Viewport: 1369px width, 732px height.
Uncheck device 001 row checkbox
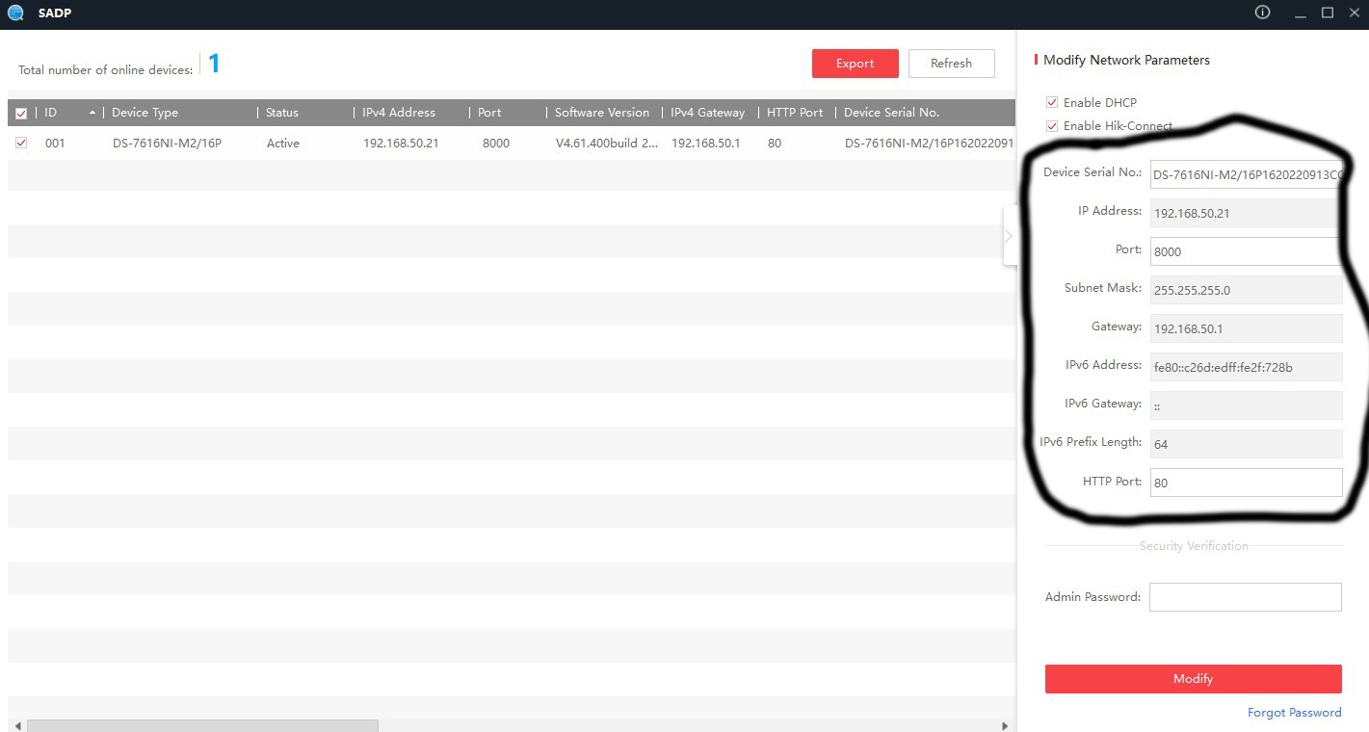click(21, 143)
